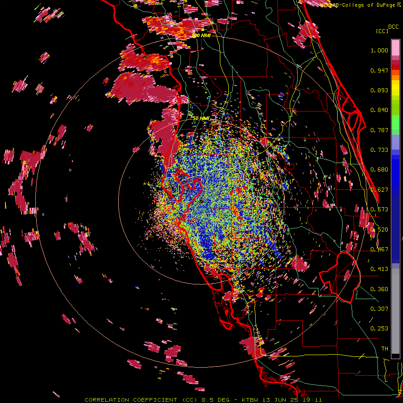
Task: Pick the lavender segment of the color bar
Action: [x=395, y=142]
